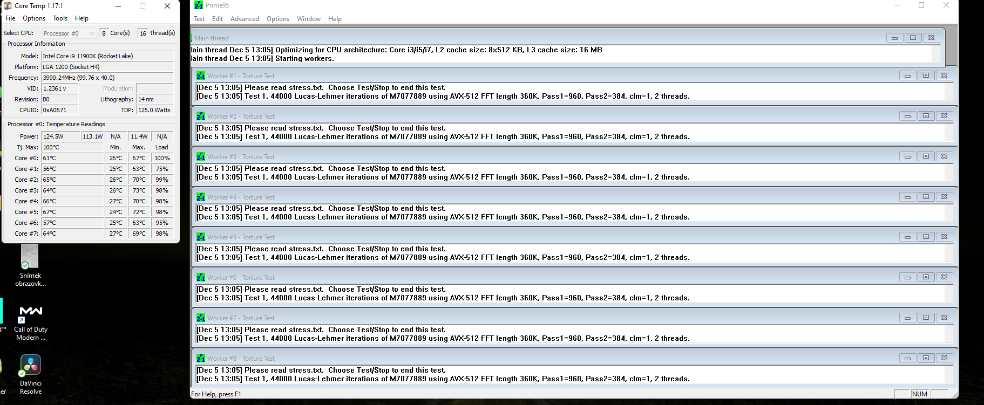Close the Worker #8 child window

click(944, 358)
